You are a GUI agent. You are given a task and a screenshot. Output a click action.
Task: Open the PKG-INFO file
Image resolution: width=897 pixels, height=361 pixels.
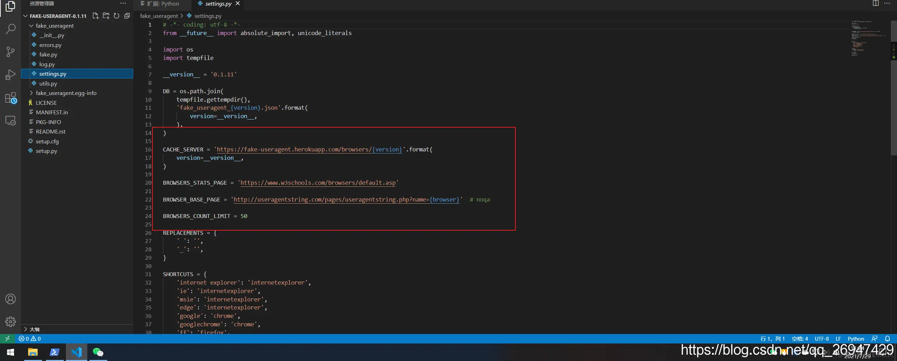[x=48, y=122]
